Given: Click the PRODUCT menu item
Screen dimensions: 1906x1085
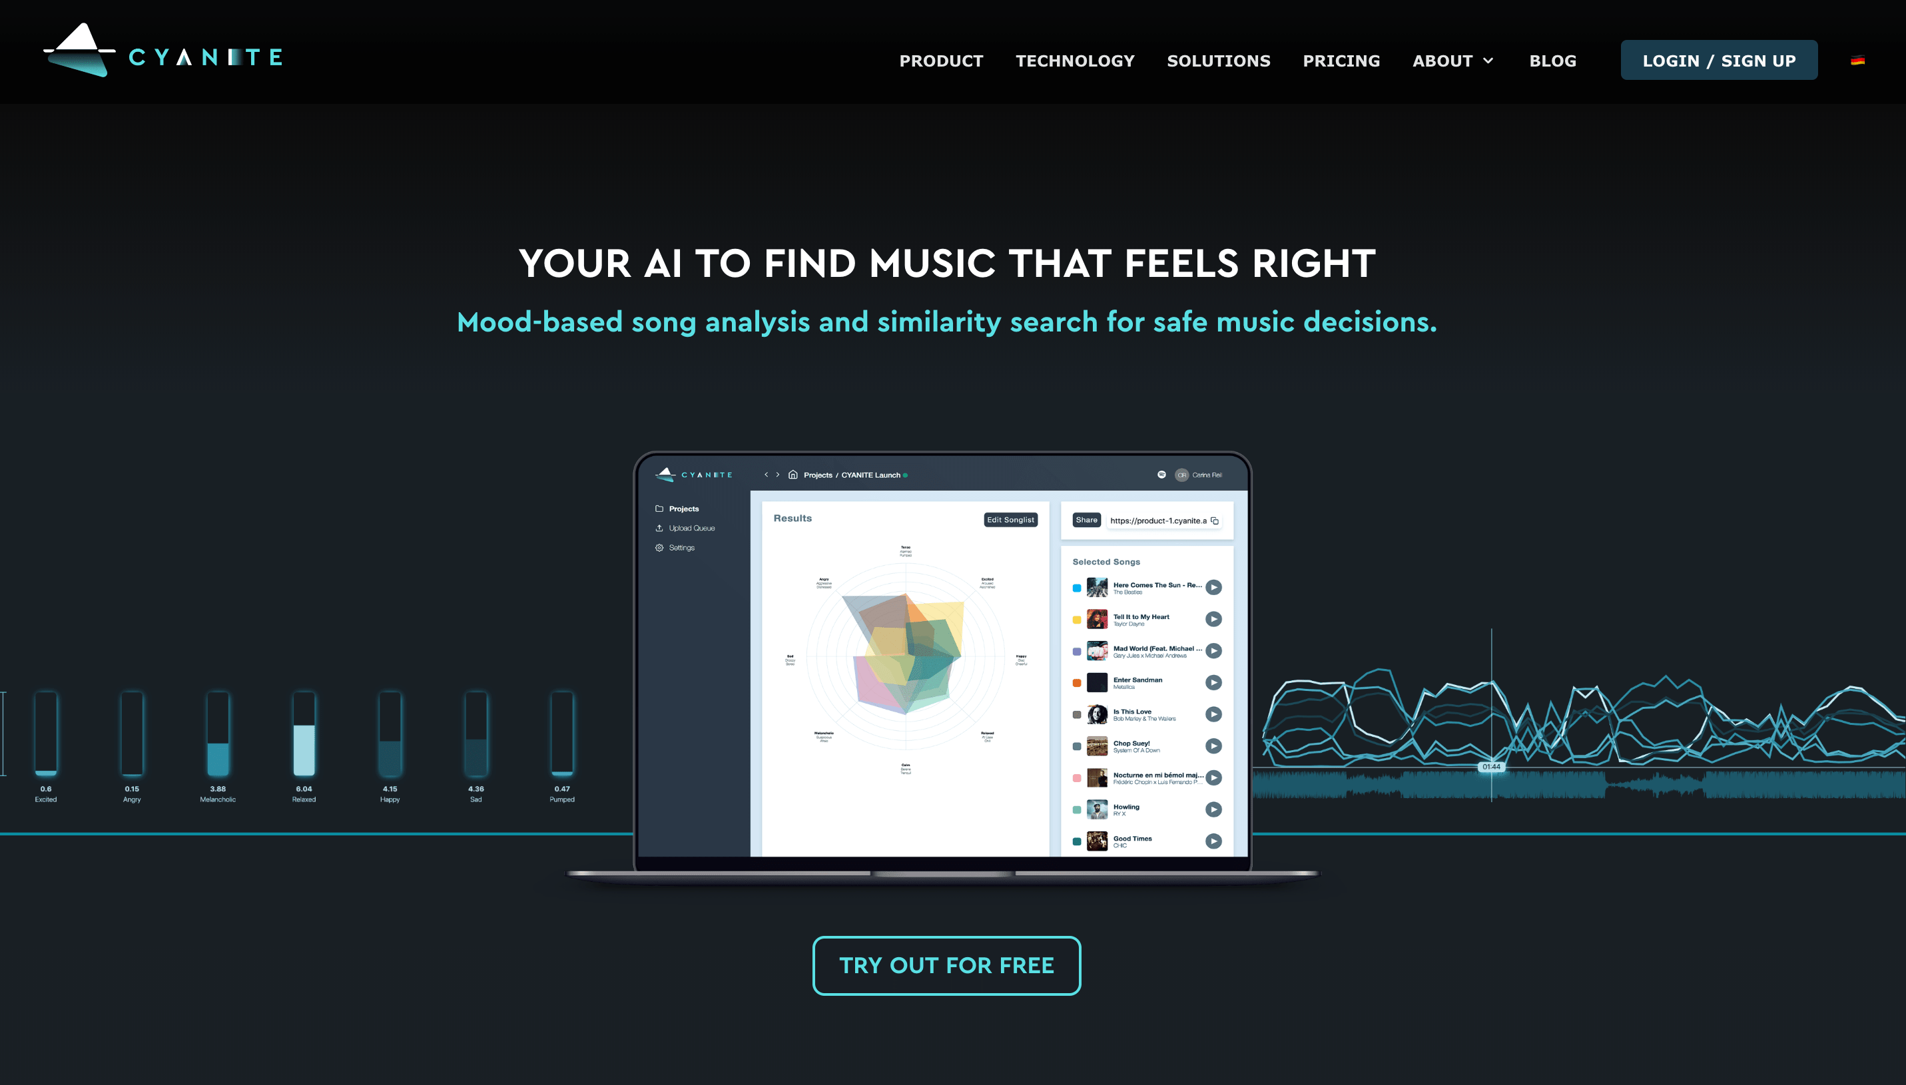Looking at the screenshot, I should tap(941, 60).
